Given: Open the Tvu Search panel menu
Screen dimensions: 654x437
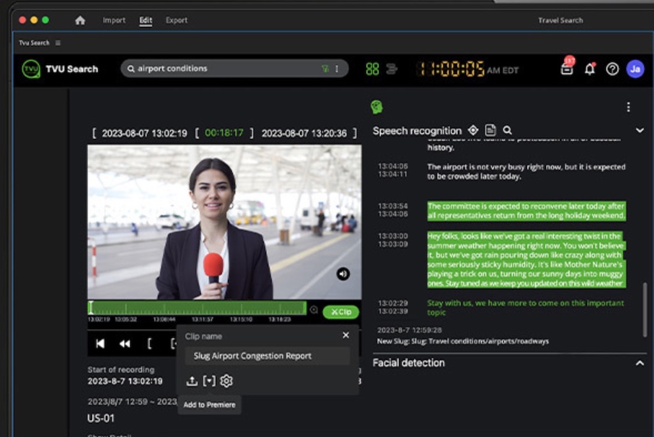Looking at the screenshot, I should click(x=58, y=43).
